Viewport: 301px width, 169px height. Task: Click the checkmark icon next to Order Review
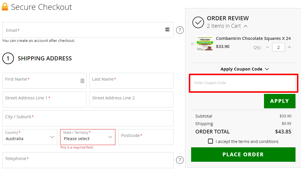coord(198,22)
